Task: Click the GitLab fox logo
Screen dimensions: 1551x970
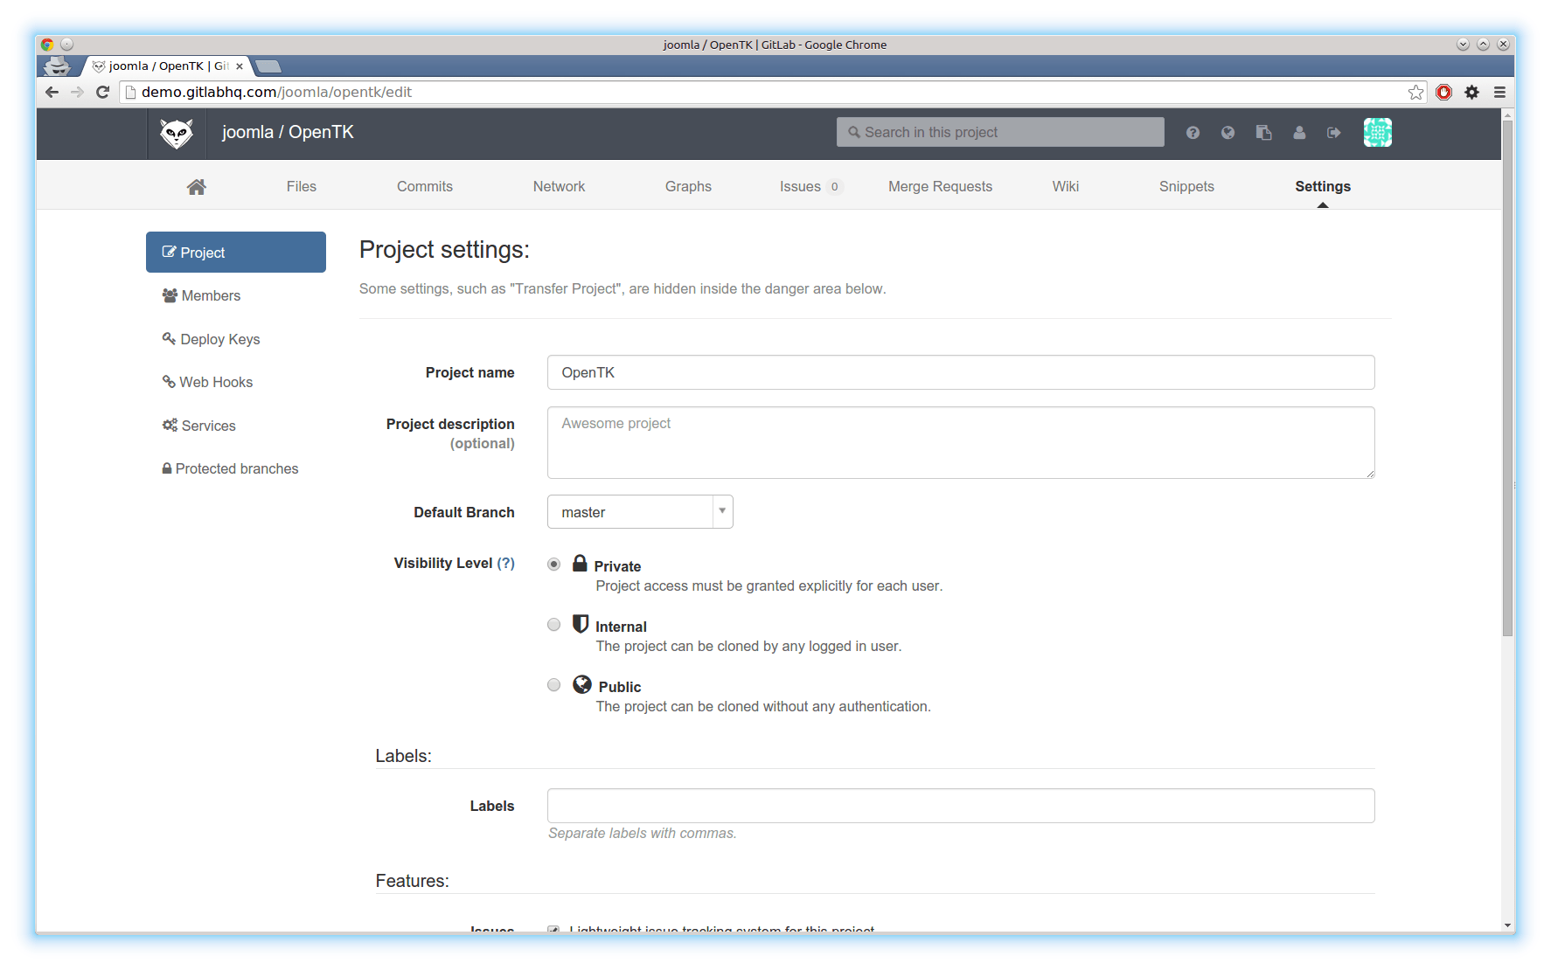Action: 177,133
